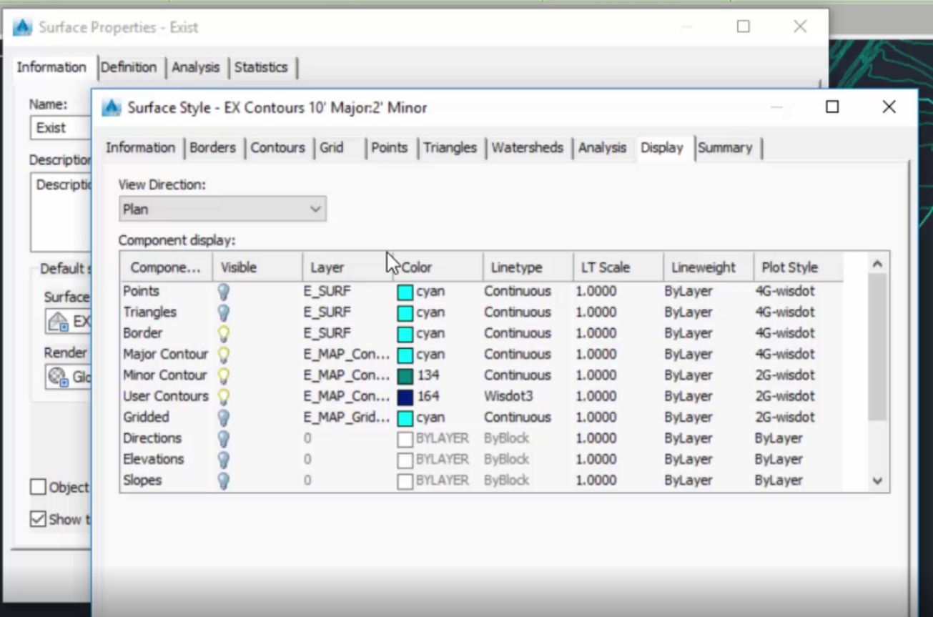Image resolution: width=933 pixels, height=617 pixels.
Task: Click the Border visibility lightbulb icon
Action: [x=224, y=333]
